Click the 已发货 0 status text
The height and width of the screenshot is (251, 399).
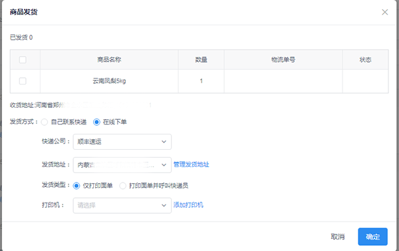(21, 37)
